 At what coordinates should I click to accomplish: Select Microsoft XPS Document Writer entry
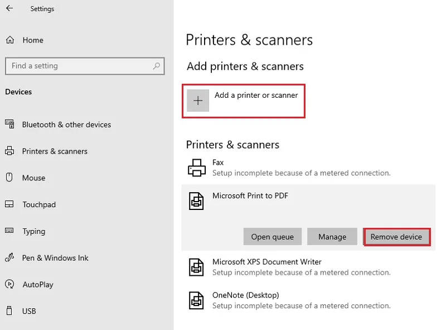pyautogui.click(x=308, y=267)
